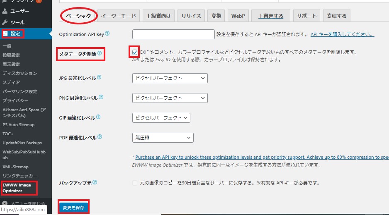
Task: Open the ツール menu in sidebar
Action: coord(26,22)
